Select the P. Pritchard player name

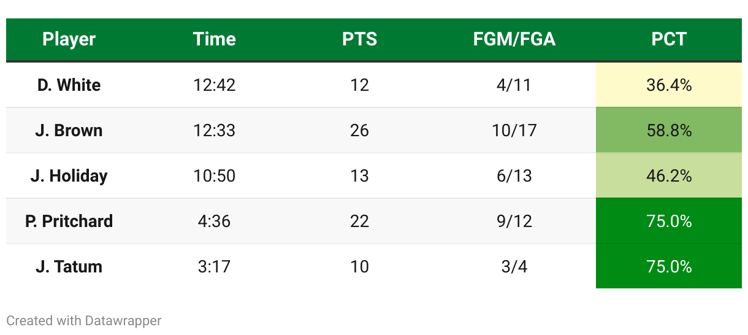pyautogui.click(x=69, y=221)
